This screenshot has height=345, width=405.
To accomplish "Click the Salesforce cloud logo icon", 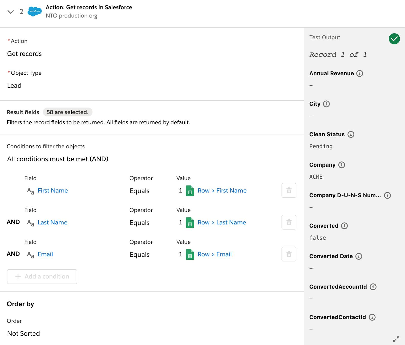I will click(35, 11).
